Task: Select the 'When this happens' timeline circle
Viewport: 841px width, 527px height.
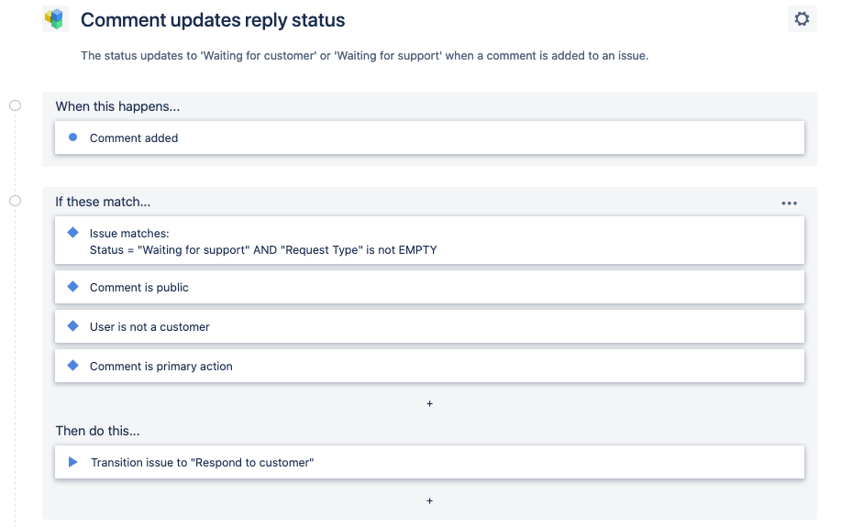Action: 15,106
